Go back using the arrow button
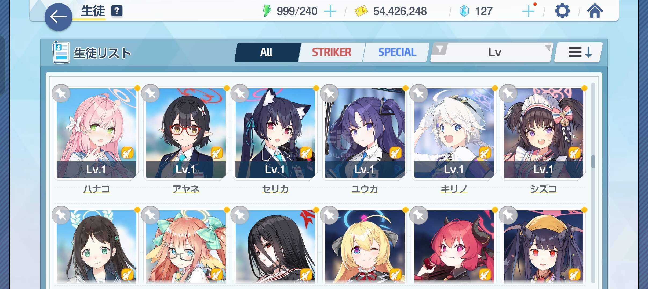 click(x=58, y=17)
